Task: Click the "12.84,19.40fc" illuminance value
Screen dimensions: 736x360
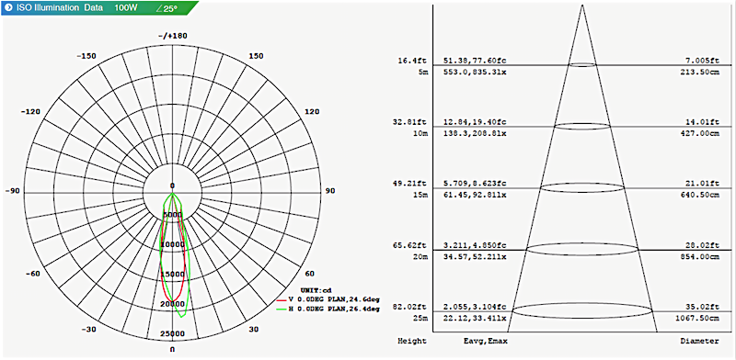Action: click(x=475, y=122)
